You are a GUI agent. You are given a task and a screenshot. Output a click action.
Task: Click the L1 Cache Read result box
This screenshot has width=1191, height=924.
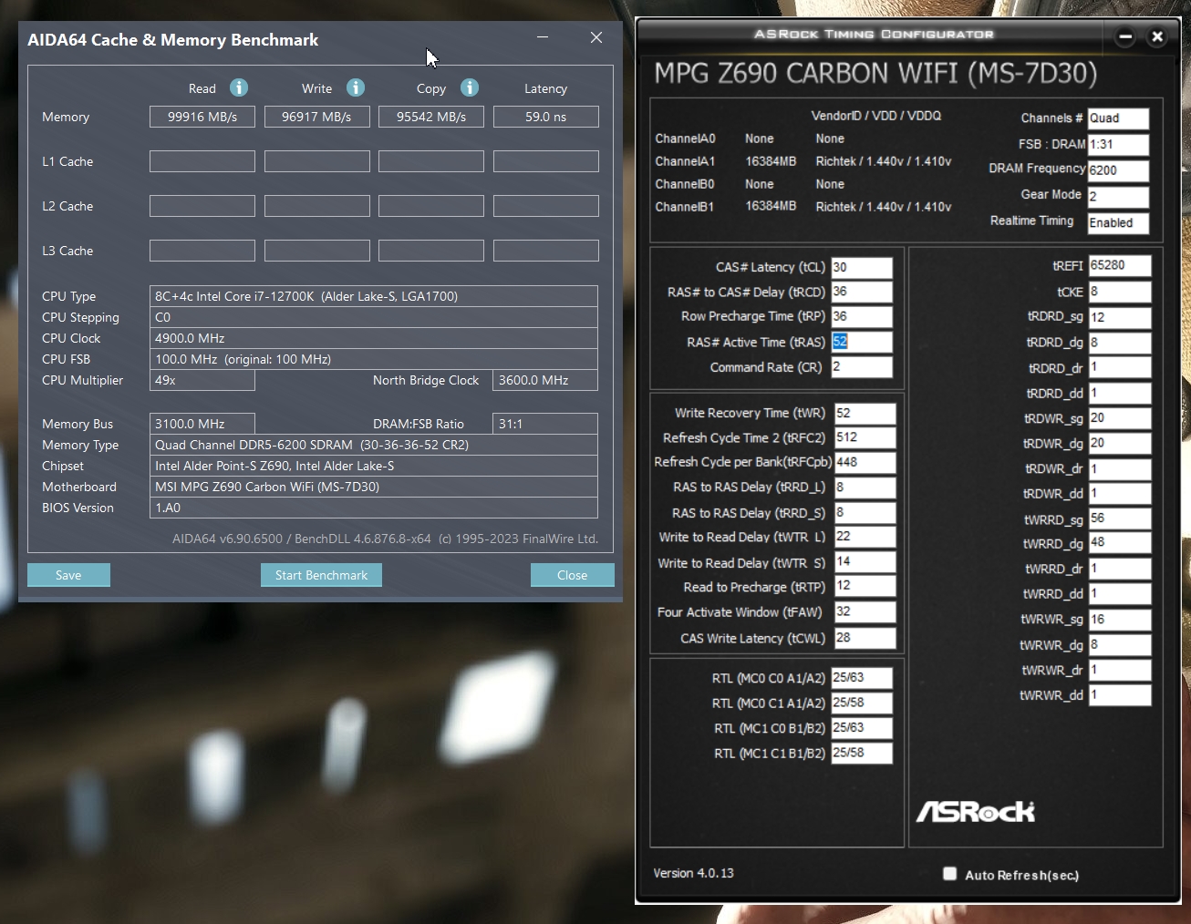[x=202, y=161]
